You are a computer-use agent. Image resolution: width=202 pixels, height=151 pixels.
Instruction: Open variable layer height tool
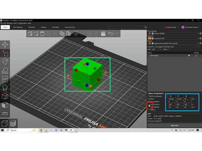click(x=103, y=34)
